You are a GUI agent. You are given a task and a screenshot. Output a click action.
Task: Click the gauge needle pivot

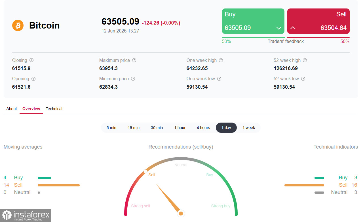point(181,213)
